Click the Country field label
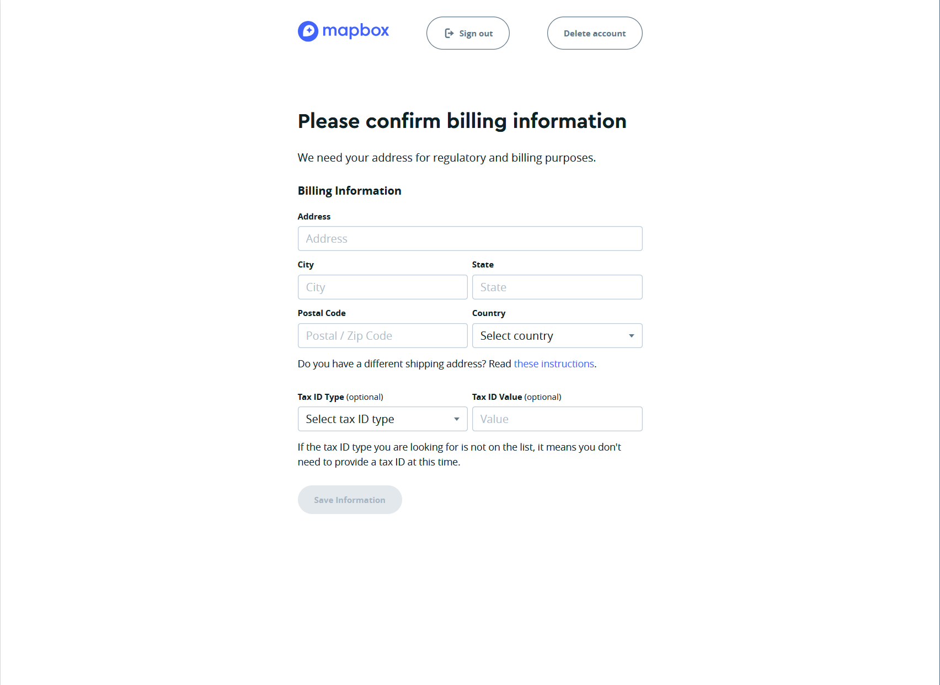Screen dimensions: 940x685 [489, 313]
